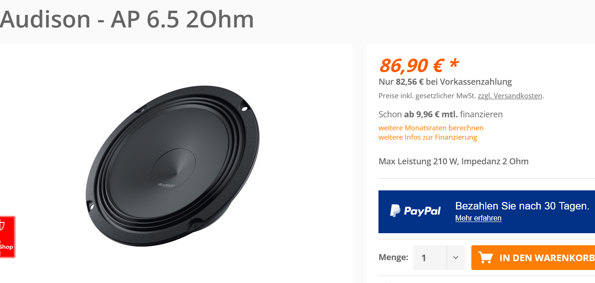Follow the Mehr erfahren link in the PayPal banner

point(478,218)
